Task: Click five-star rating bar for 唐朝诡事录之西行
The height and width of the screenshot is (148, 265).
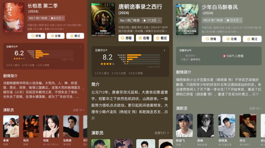Action: tap(143, 55)
